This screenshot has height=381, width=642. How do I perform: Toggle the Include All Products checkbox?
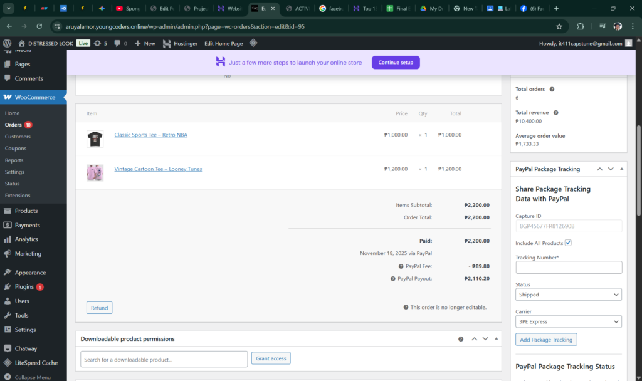[568, 243]
